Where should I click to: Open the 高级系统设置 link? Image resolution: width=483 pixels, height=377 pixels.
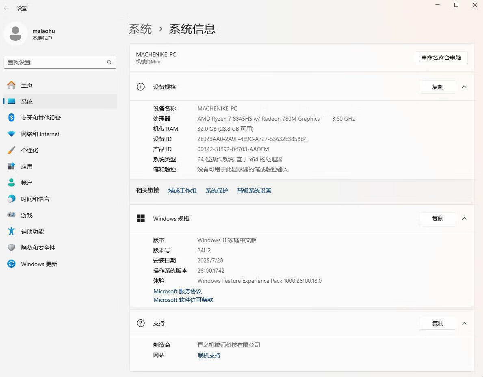pos(254,191)
